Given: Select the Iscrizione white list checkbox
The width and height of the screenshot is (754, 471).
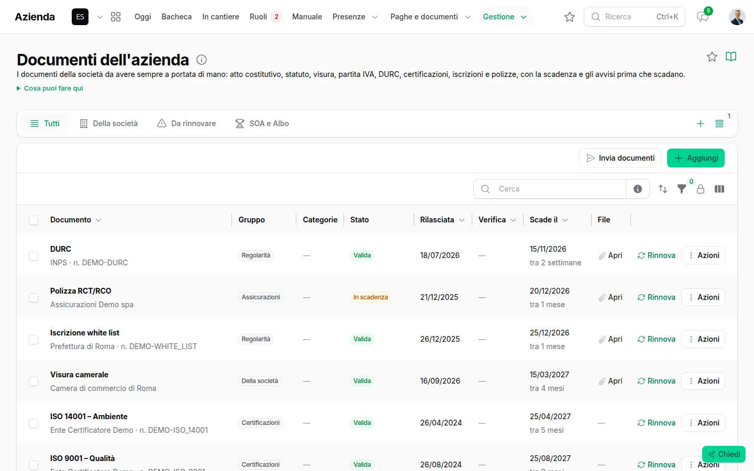Looking at the screenshot, I should (34, 340).
